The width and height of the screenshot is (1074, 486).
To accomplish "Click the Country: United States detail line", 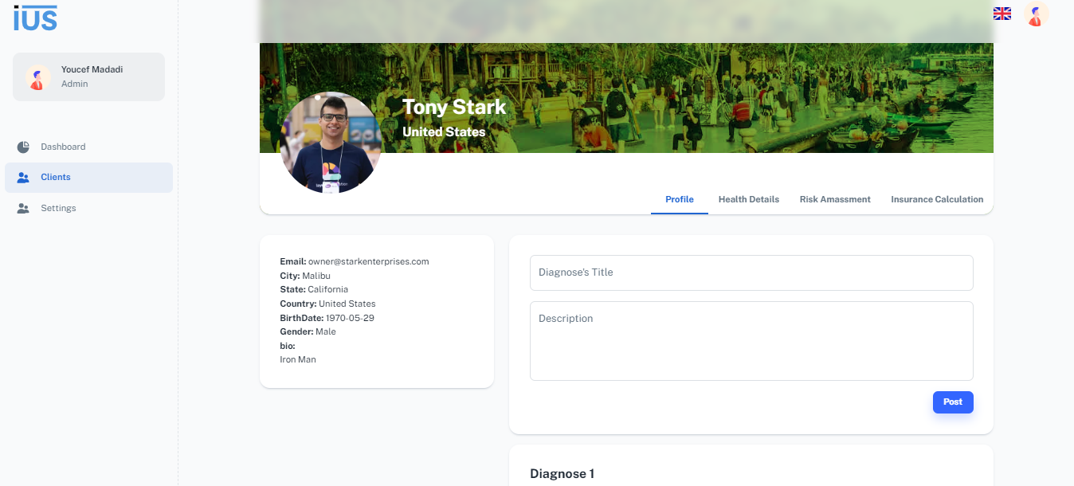I will (327, 304).
